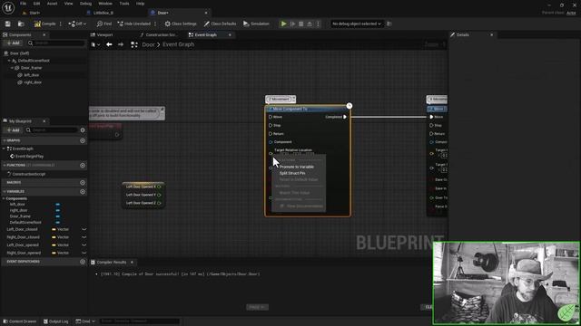Select ConstructionScript function
The width and height of the screenshot is (581, 326).
tap(28, 174)
